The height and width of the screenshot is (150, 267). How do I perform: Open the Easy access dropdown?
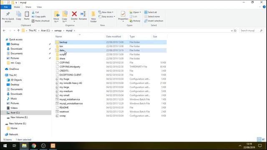pyautogui.click(x=107, y=17)
